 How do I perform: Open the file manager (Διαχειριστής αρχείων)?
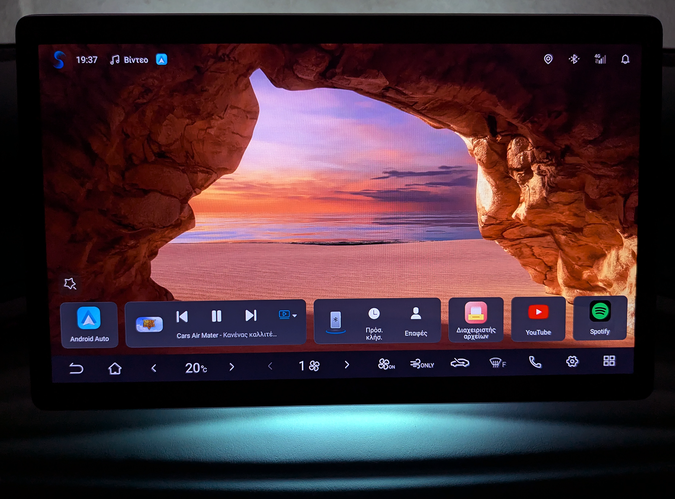click(x=476, y=320)
